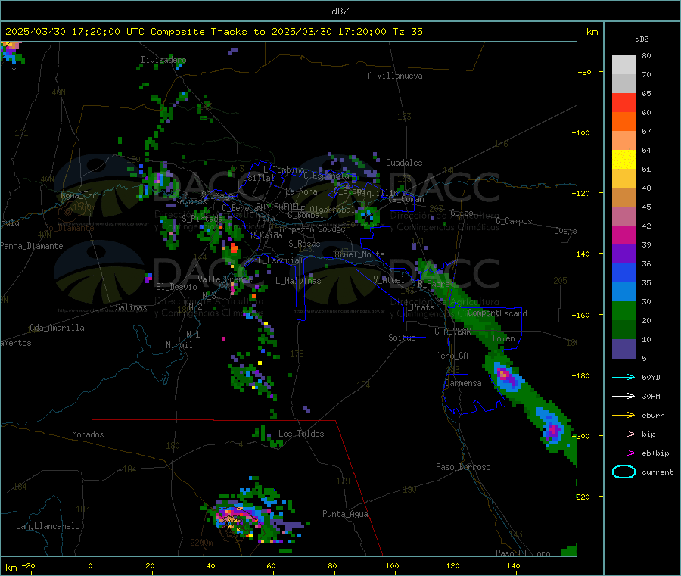Click the A_Villanueva map label
This screenshot has height=576, width=681.
tap(395, 76)
